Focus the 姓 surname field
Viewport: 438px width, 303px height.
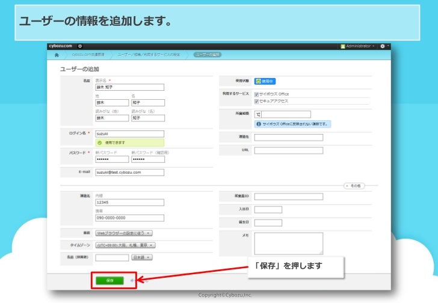[112, 103]
